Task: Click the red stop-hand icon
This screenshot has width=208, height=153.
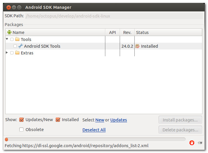Action: point(192,143)
